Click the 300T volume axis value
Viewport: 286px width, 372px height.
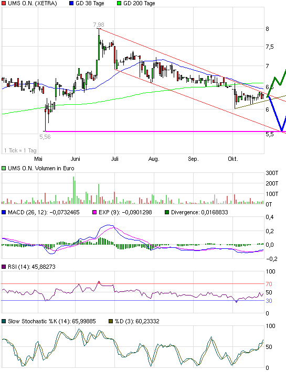click(272, 173)
